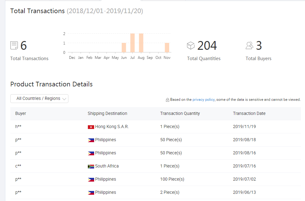The image size is (305, 201).
Task: Select the November chart bar
Action: pos(167,48)
